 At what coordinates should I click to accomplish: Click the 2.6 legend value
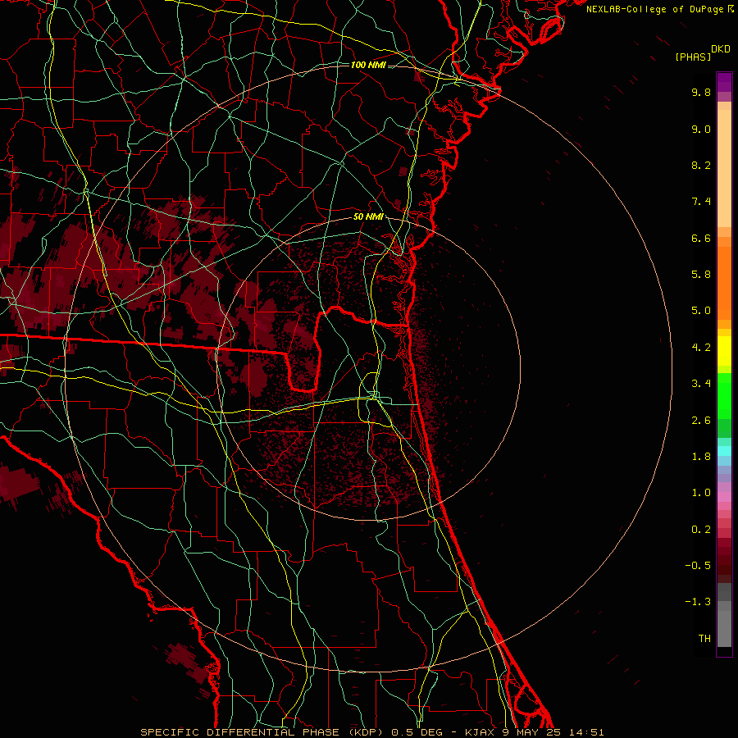pos(701,421)
